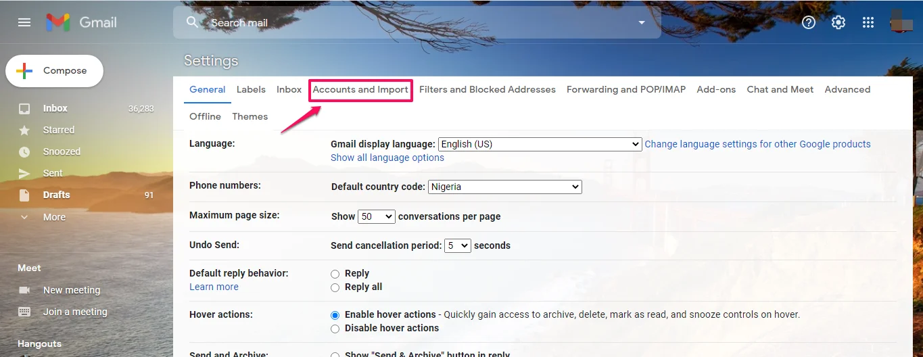This screenshot has height=357, width=923.
Task: Start a New meeting
Action: (x=72, y=290)
